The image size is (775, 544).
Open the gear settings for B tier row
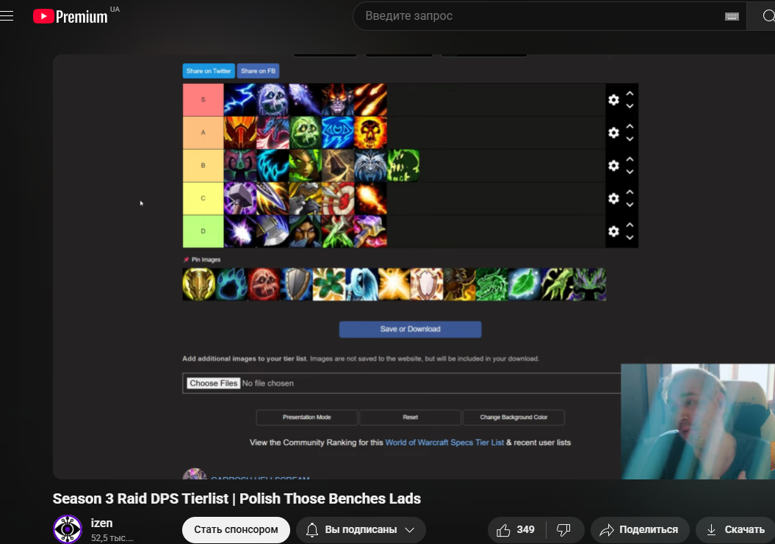pos(613,165)
